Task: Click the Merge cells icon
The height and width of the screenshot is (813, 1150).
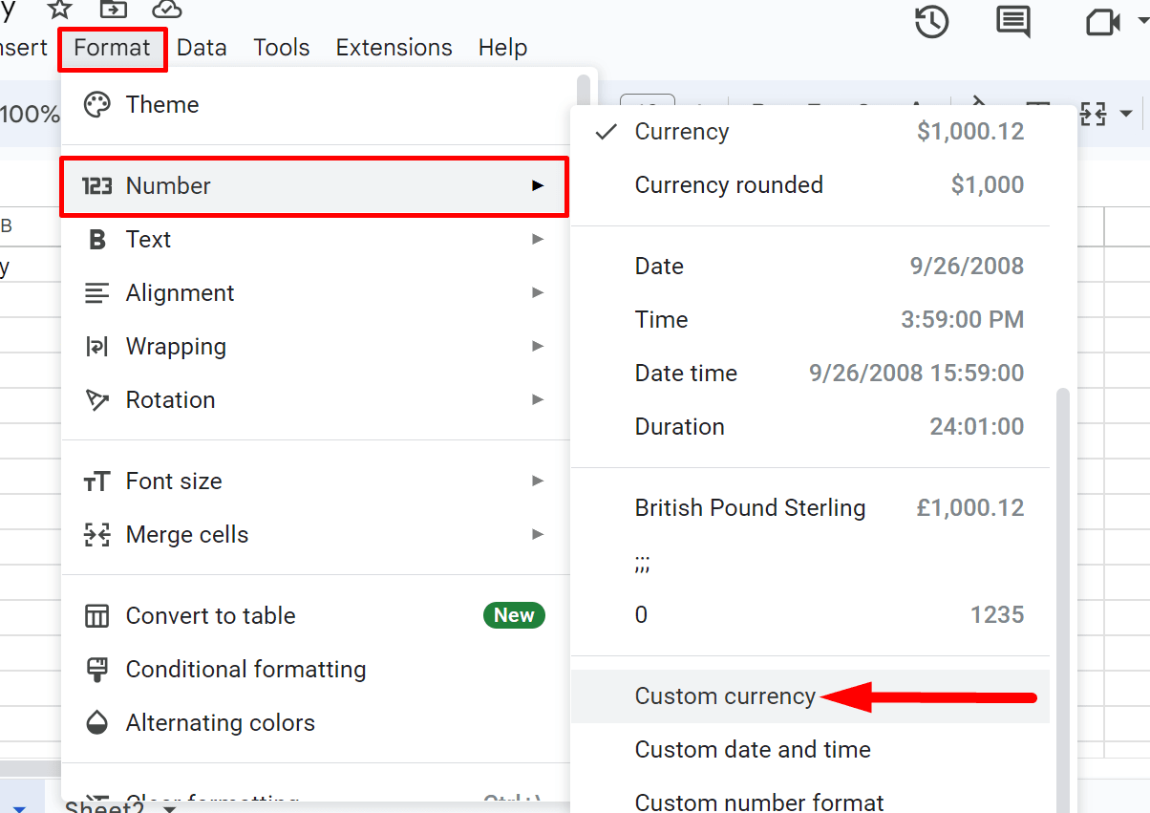Action: (96, 534)
